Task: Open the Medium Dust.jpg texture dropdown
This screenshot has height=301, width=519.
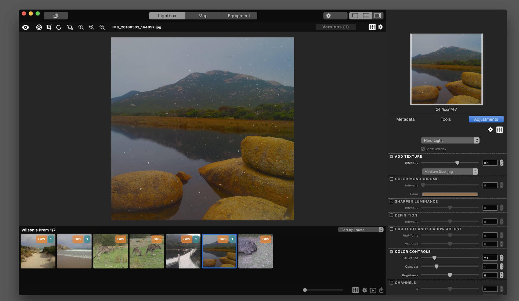Action: (449, 172)
